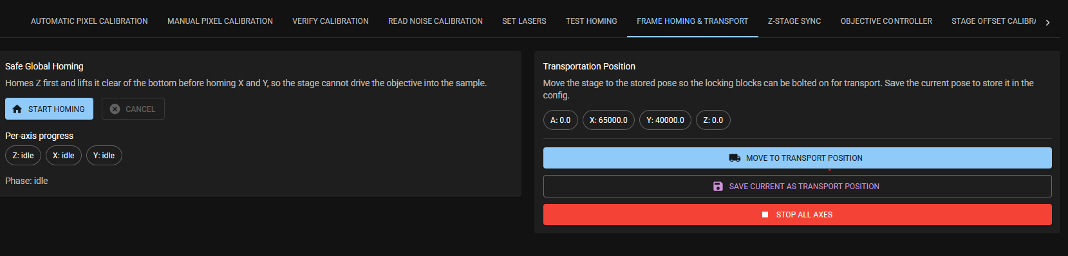
Task: Click the Cancel homing button
Action: (x=133, y=109)
